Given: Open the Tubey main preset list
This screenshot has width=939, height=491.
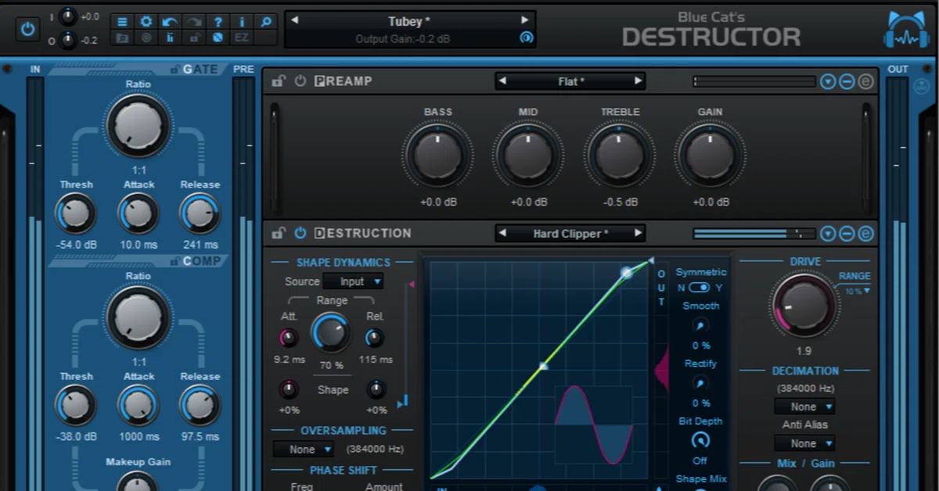Looking at the screenshot, I should 411,21.
